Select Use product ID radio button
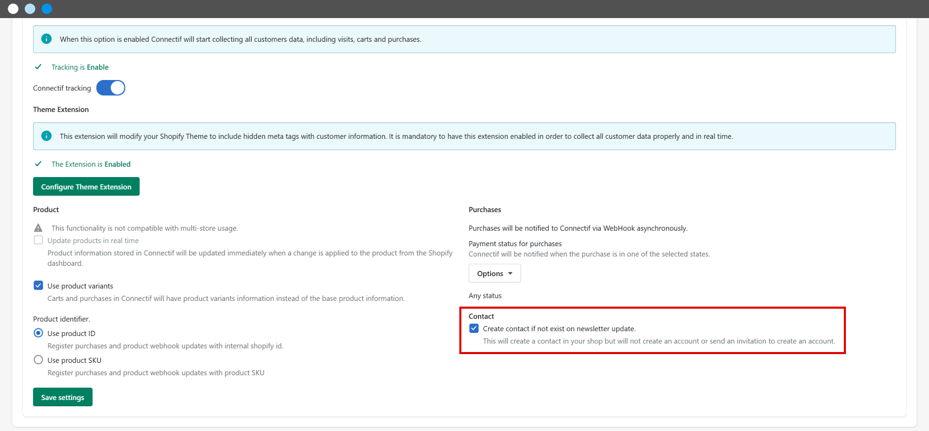929x431 pixels. tap(38, 333)
